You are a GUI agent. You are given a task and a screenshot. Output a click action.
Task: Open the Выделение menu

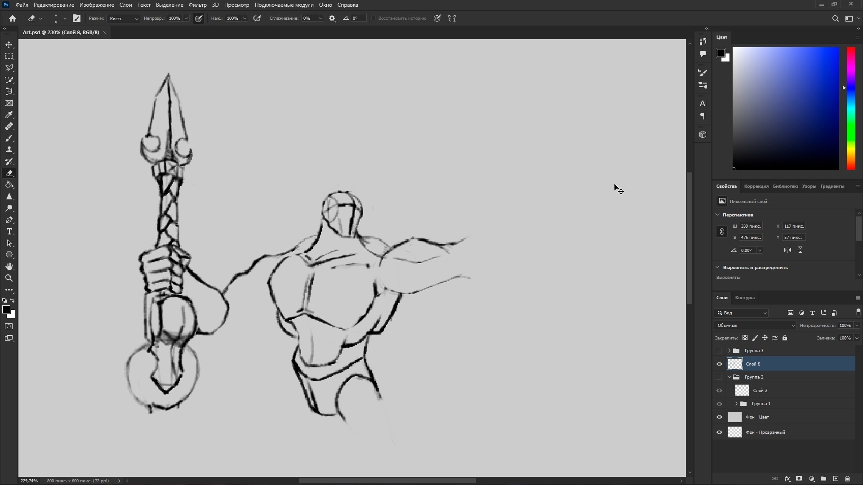pyautogui.click(x=169, y=5)
